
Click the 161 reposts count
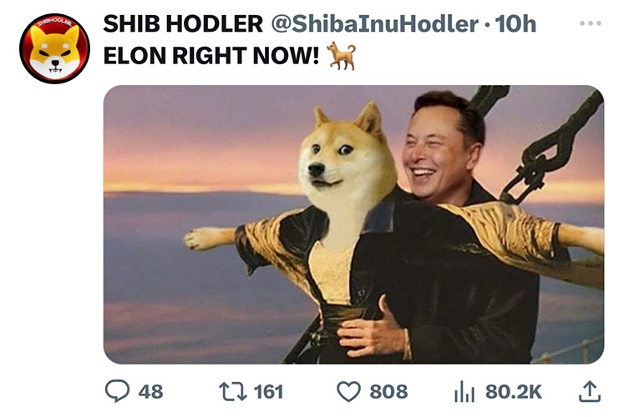(x=269, y=392)
